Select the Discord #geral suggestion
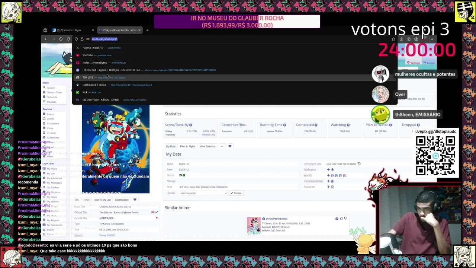Screen dimensions: 476x268 [234, 70]
